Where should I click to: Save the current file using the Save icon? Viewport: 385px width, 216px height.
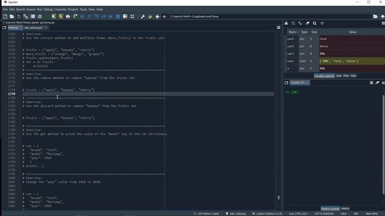19,16
